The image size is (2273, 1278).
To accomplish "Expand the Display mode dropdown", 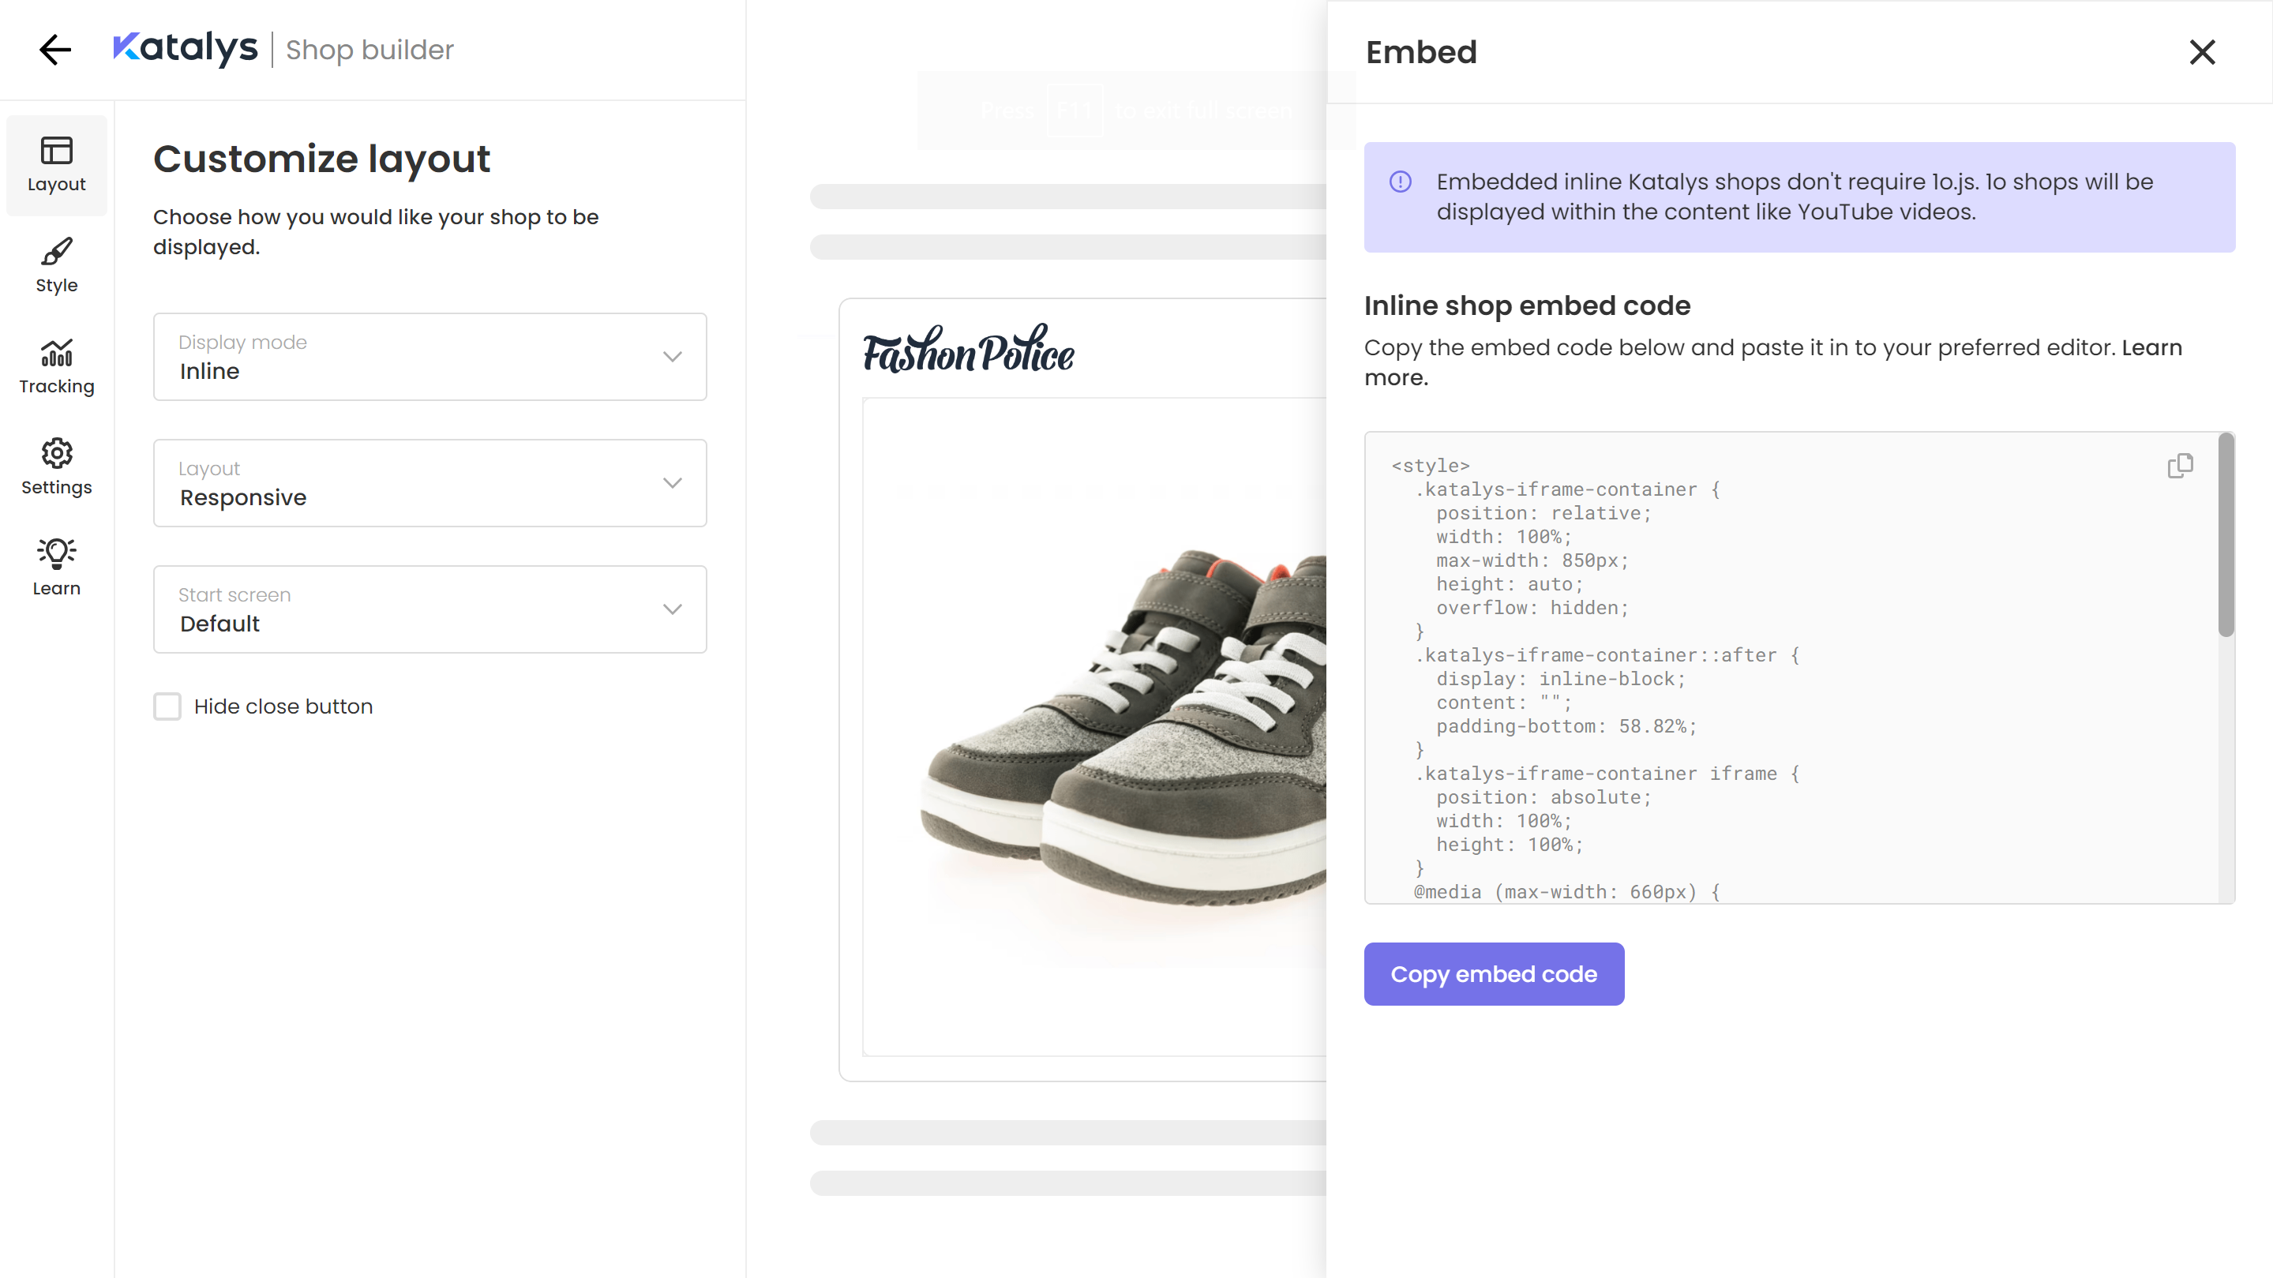I will tap(429, 358).
